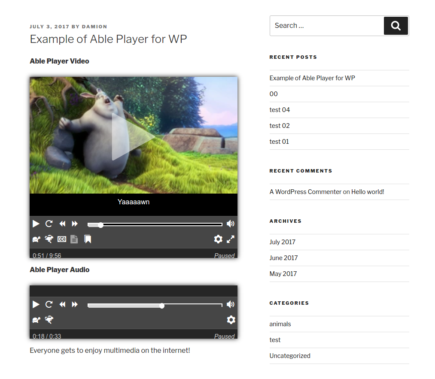Open recent post Example of Able Player for WP
Viewport: 435px width, 379px height.
pos(312,78)
